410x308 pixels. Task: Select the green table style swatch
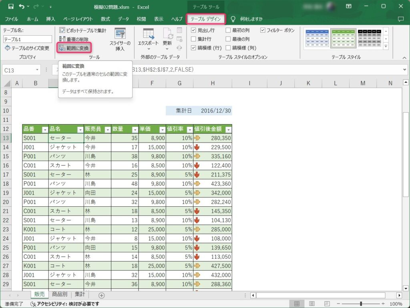pos(343,38)
